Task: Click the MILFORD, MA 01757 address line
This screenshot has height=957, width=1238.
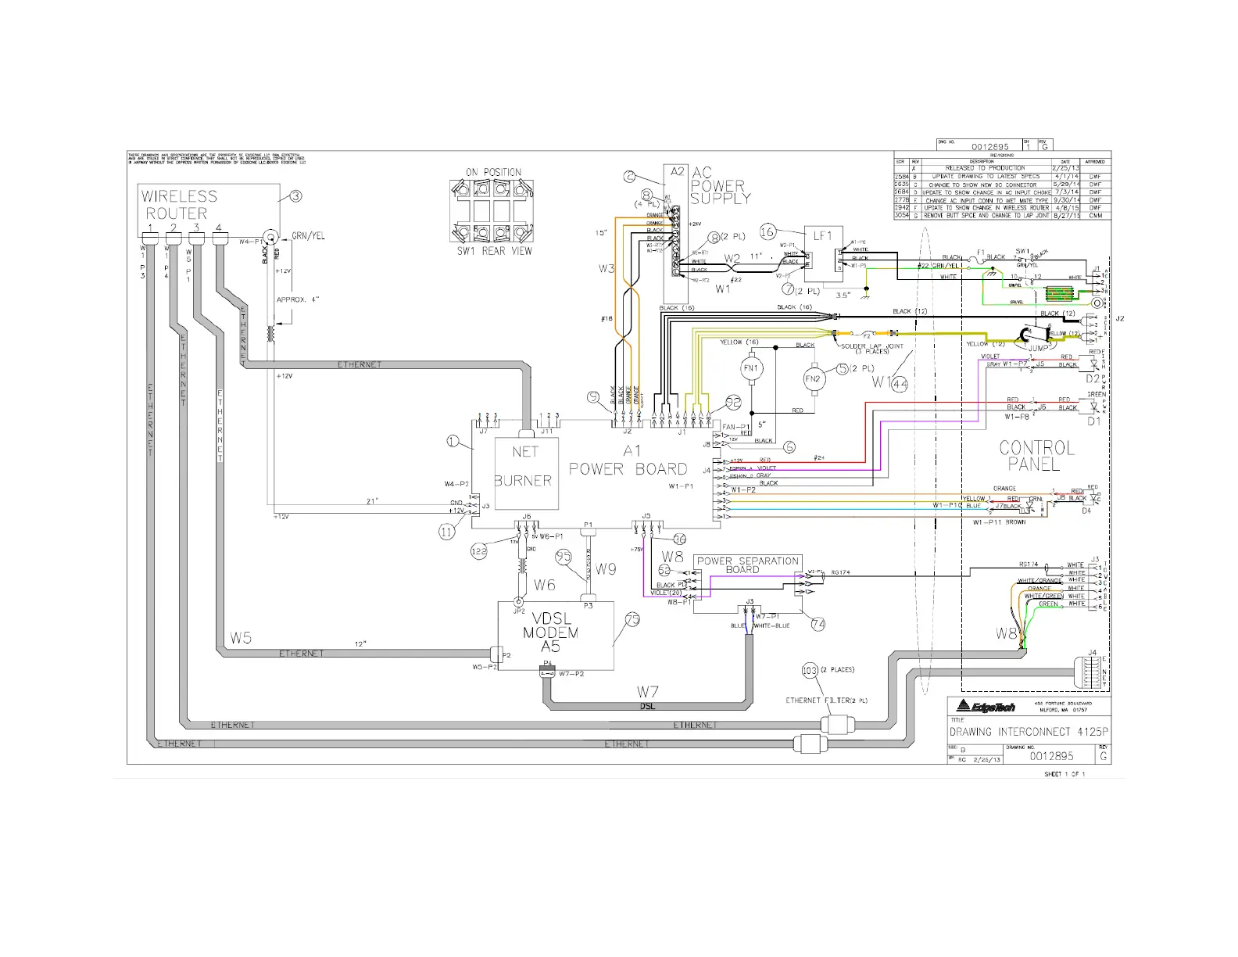Action: coord(1062,709)
